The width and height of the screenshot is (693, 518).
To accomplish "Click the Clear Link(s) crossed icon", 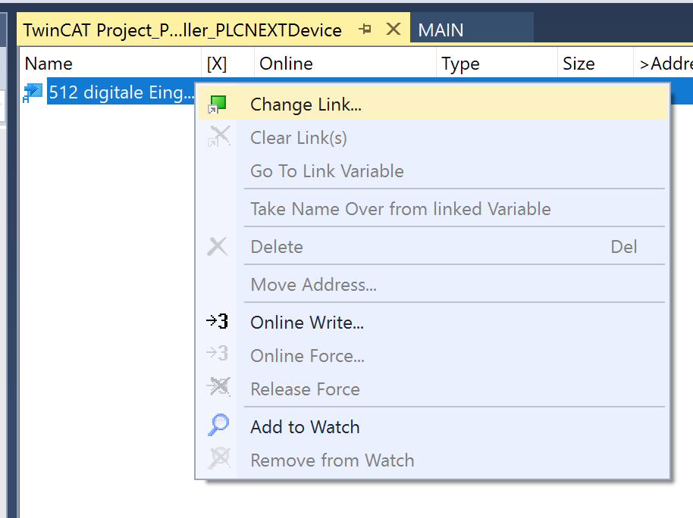I will 219,137.
